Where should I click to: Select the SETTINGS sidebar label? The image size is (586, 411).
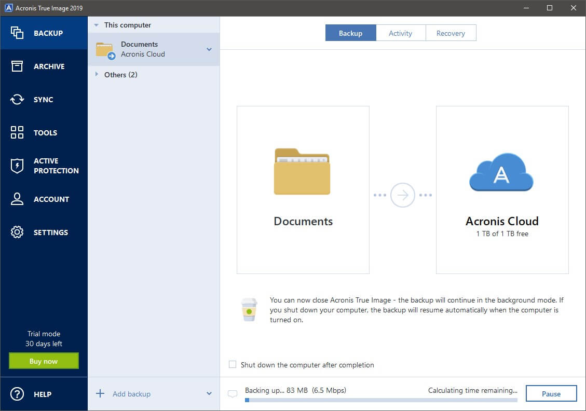[x=51, y=232]
